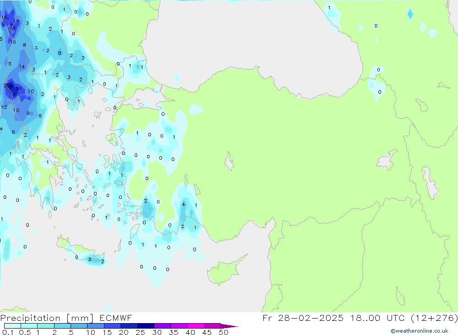The height and width of the screenshot is (335, 458).
Task: Click the '12' precipitation value on map
Action: pyautogui.click(x=4, y=107)
